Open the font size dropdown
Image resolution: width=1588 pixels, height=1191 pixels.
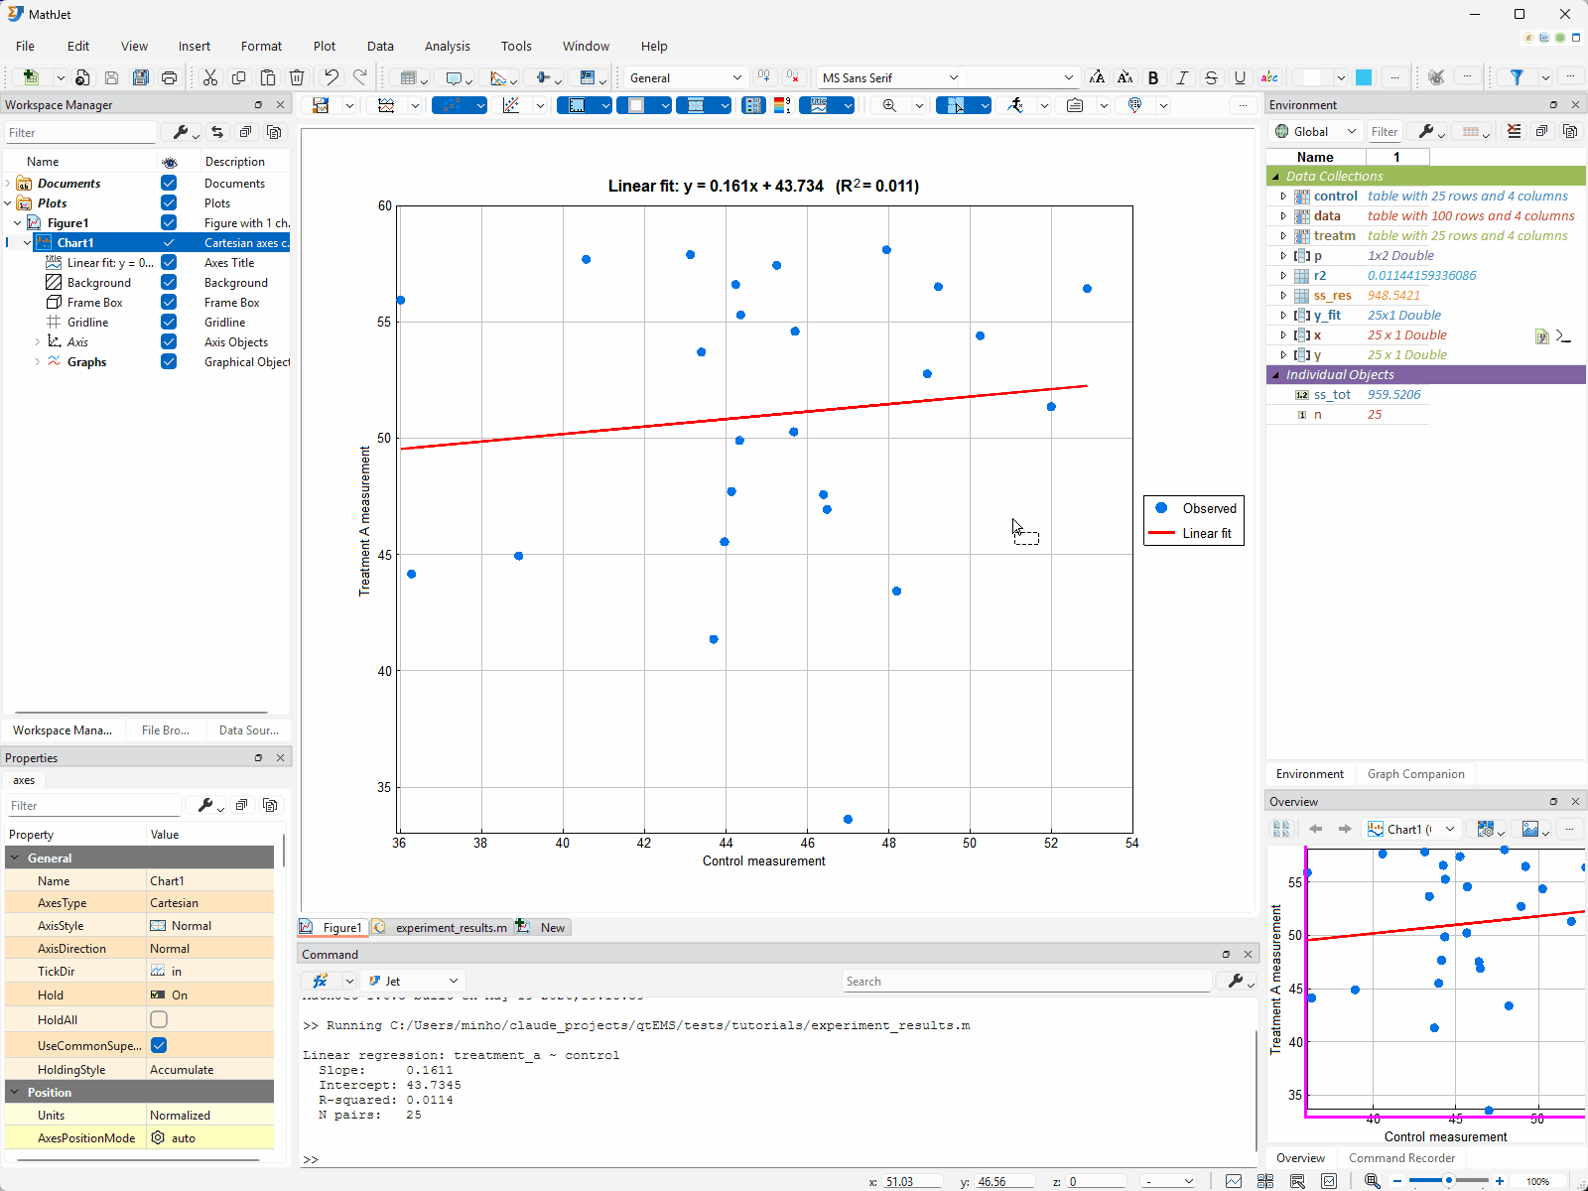tap(1021, 77)
